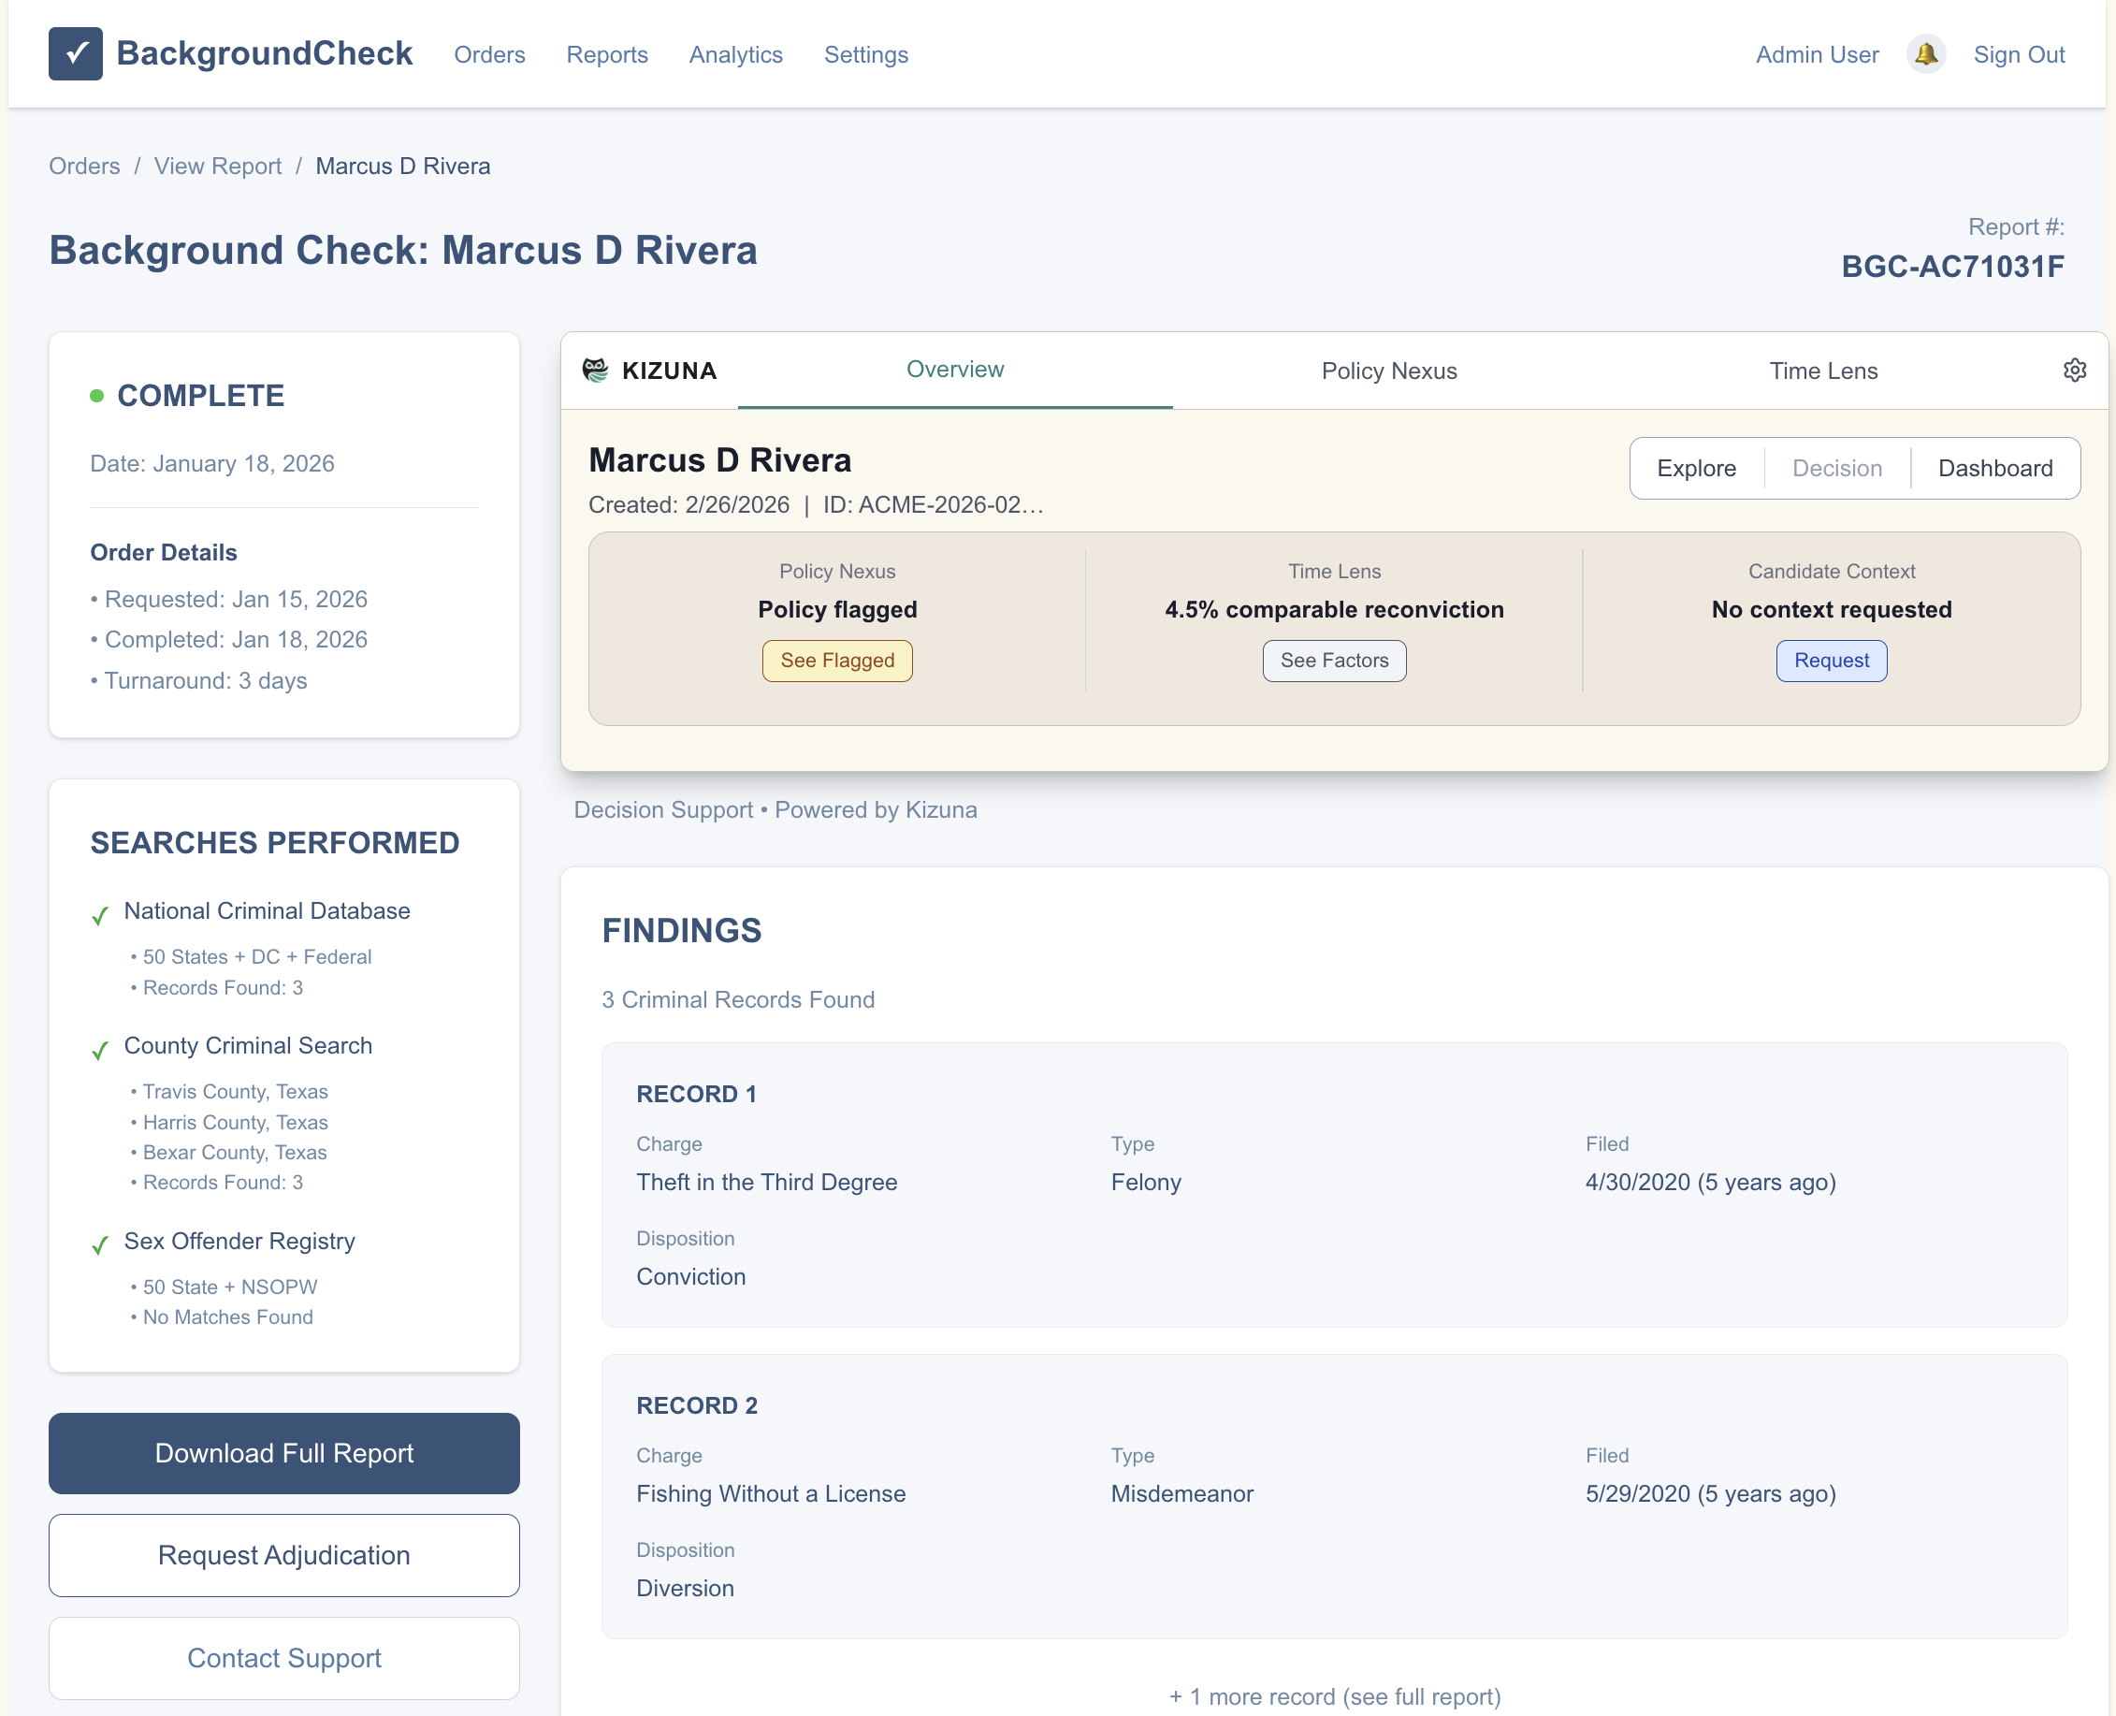The image size is (2116, 1716).
Task: Show one more record via full report link
Action: coord(1334,1696)
